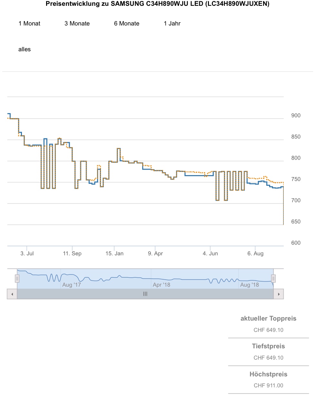The width and height of the screenshot is (315, 398).
Task: Click the navigator scroll right arrow
Action: [279, 294]
